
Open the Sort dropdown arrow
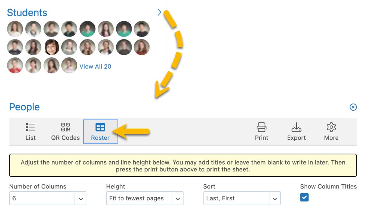point(274,198)
